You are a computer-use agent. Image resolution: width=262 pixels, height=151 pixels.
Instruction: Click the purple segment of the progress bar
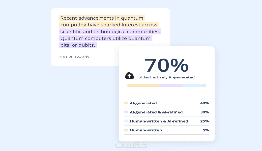(171, 86)
